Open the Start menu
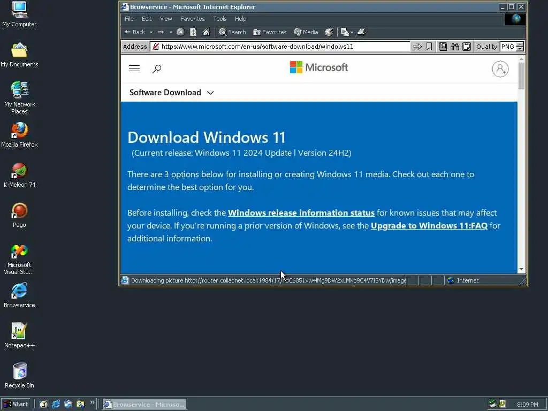548x411 pixels. pyautogui.click(x=16, y=405)
